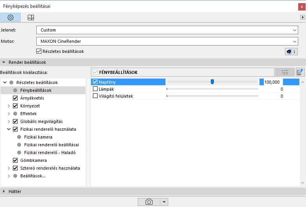Toggle the Részletes beállítások checkbox
The image size is (306, 207).
[39, 51]
